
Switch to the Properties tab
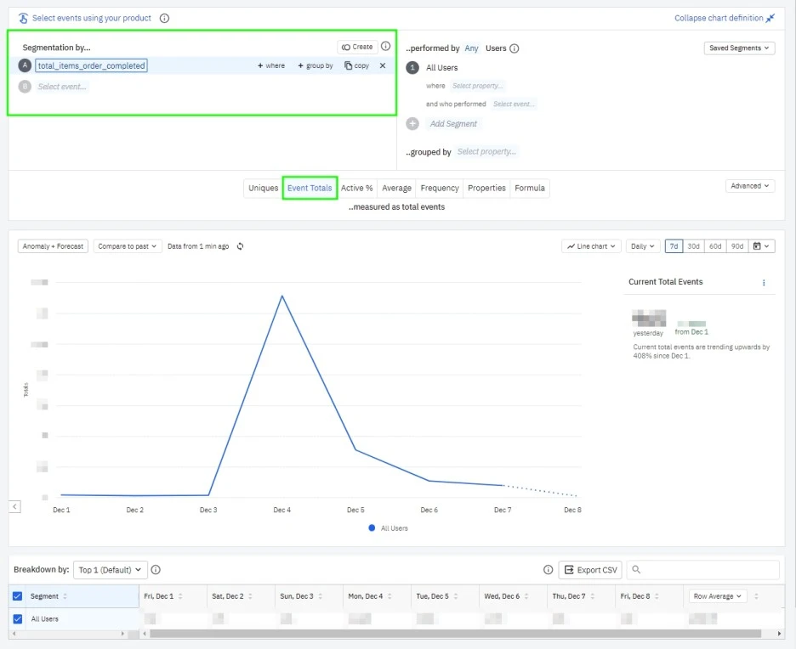click(x=486, y=188)
